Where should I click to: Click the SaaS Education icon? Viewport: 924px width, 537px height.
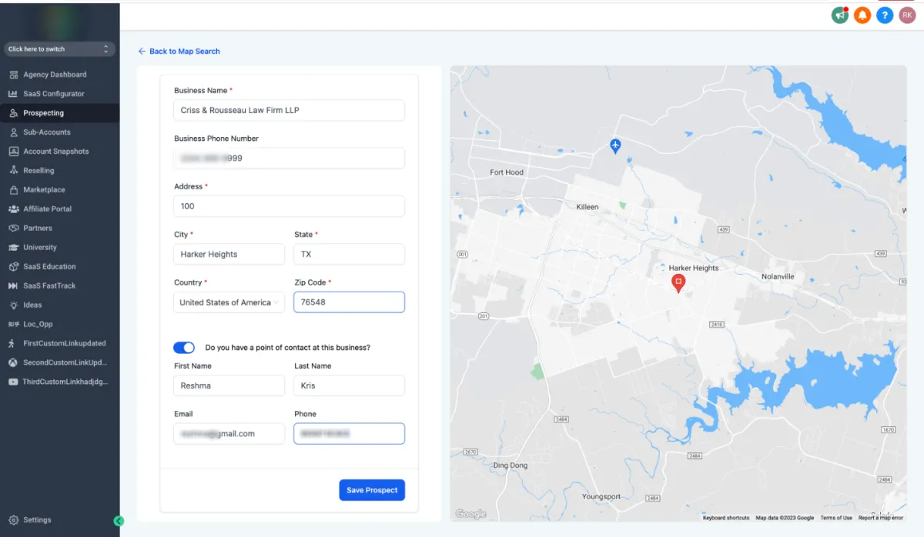(13, 267)
